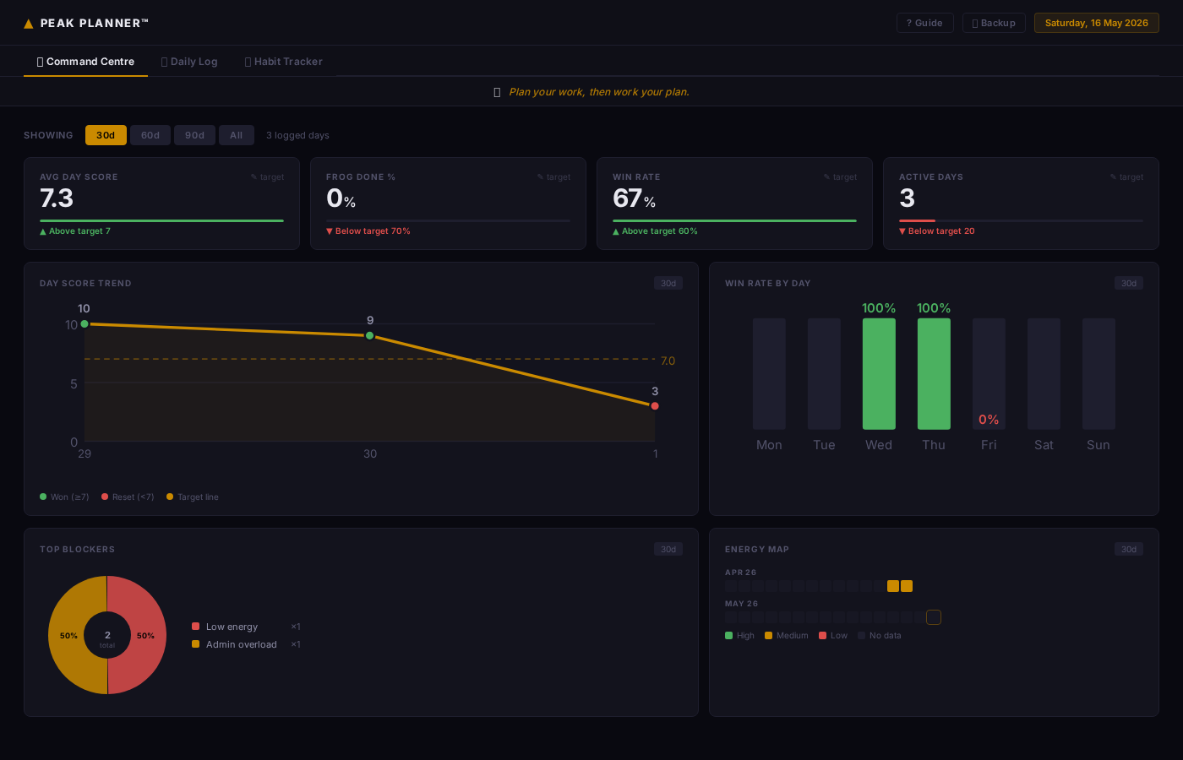The width and height of the screenshot is (1183, 760).
Task: Edit target on Win Rate card
Action: click(x=840, y=177)
